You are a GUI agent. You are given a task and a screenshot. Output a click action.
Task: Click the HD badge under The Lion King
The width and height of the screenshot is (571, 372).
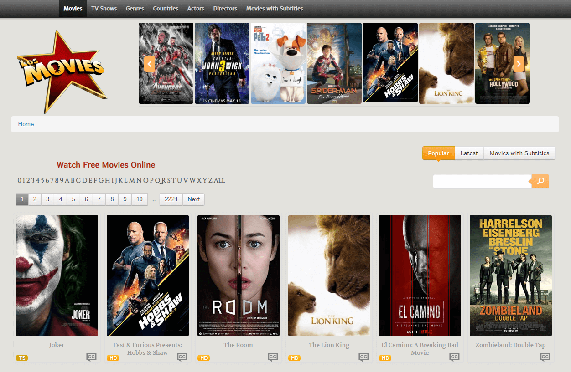coord(294,358)
